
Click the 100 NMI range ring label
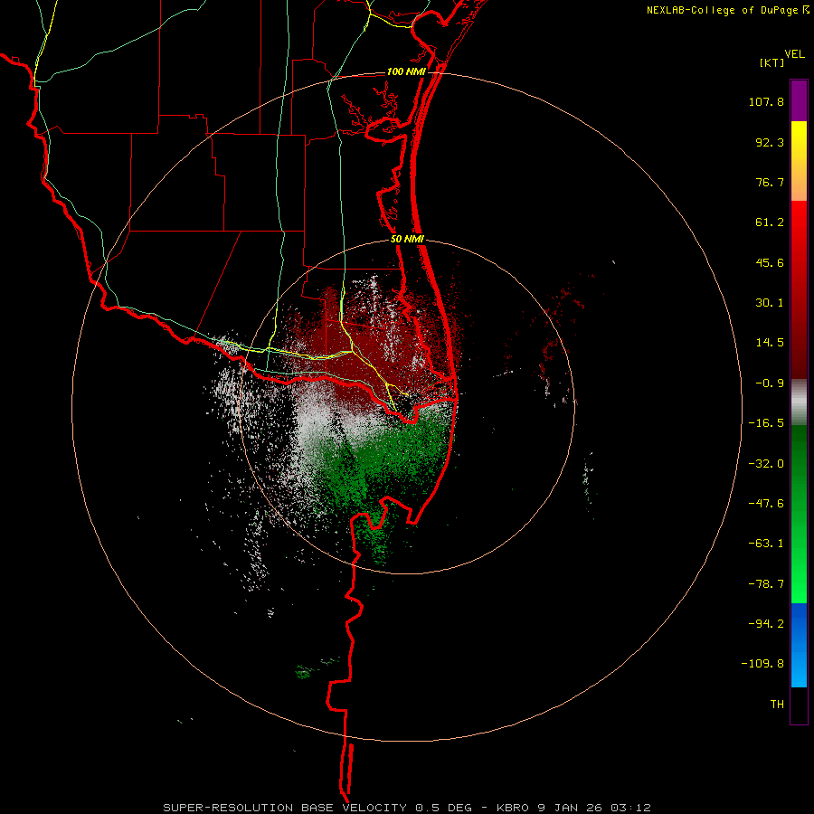point(406,71)
